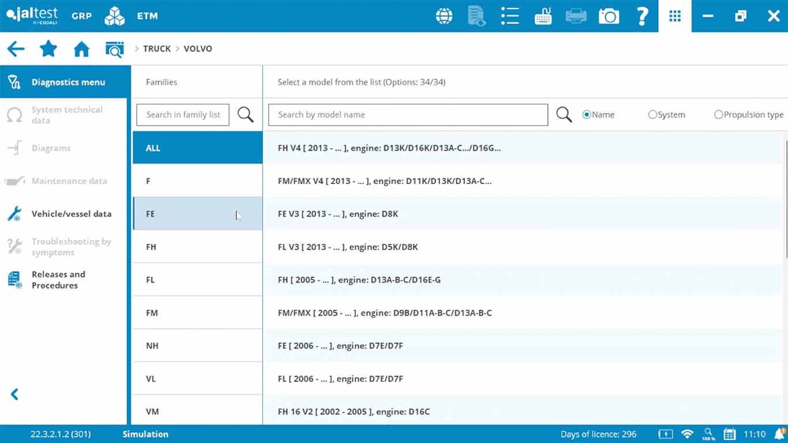Collapse the left sidebar with the chevron
This screenshot has width=788, height=443.
15,395
